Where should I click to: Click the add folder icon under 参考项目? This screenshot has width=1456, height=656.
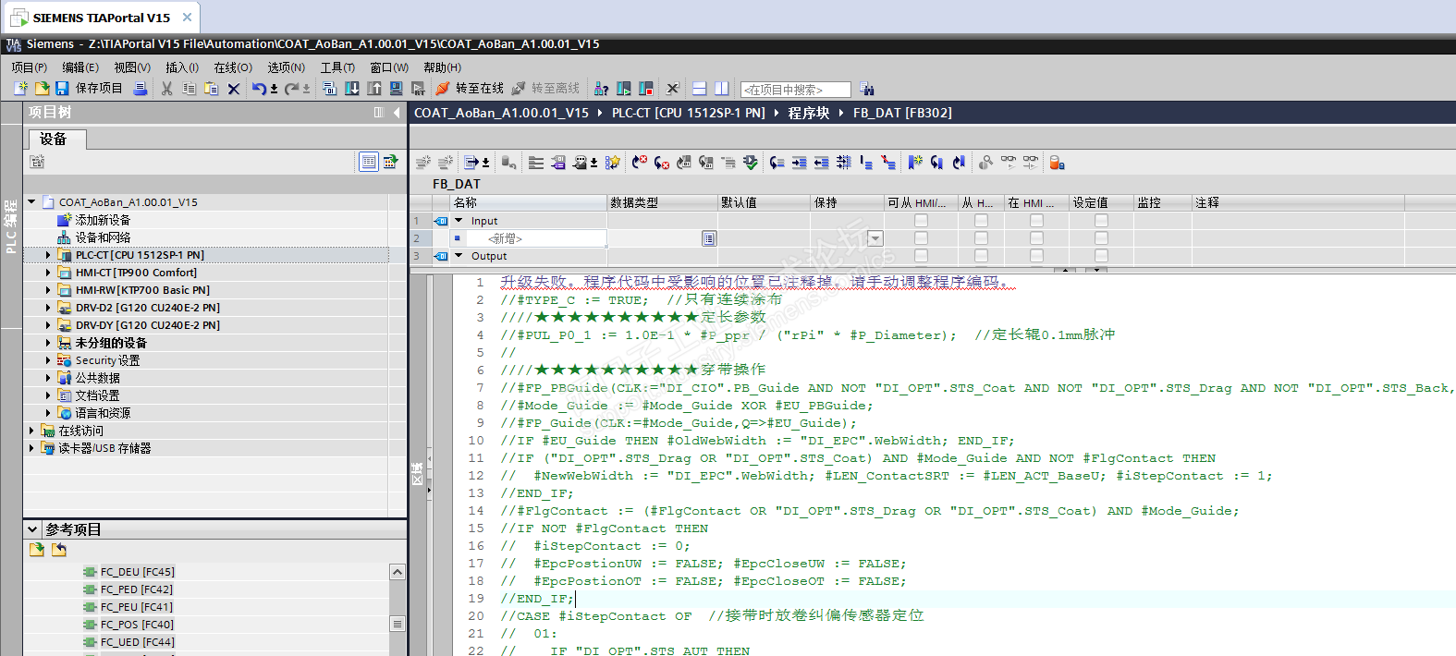[x=37, y=550]
